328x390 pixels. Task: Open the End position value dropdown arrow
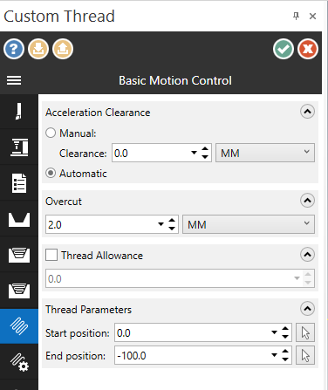pyautogui.click(x=274, y=355)
